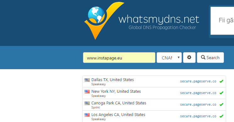Image resolution: width=234 pixels, height=122 pixels.
Task: Click the advertisement banner starting with Fii
Action: 222,21
